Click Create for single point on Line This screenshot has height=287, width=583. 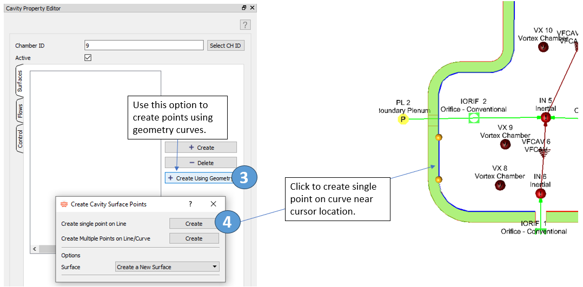[194, 223]
